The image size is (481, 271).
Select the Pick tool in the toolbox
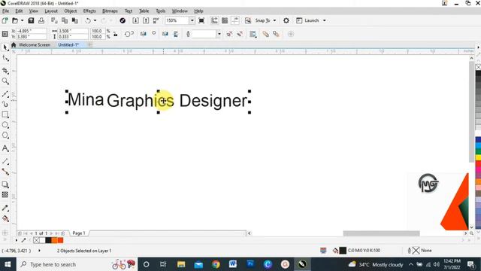click(x=5, y=47)
